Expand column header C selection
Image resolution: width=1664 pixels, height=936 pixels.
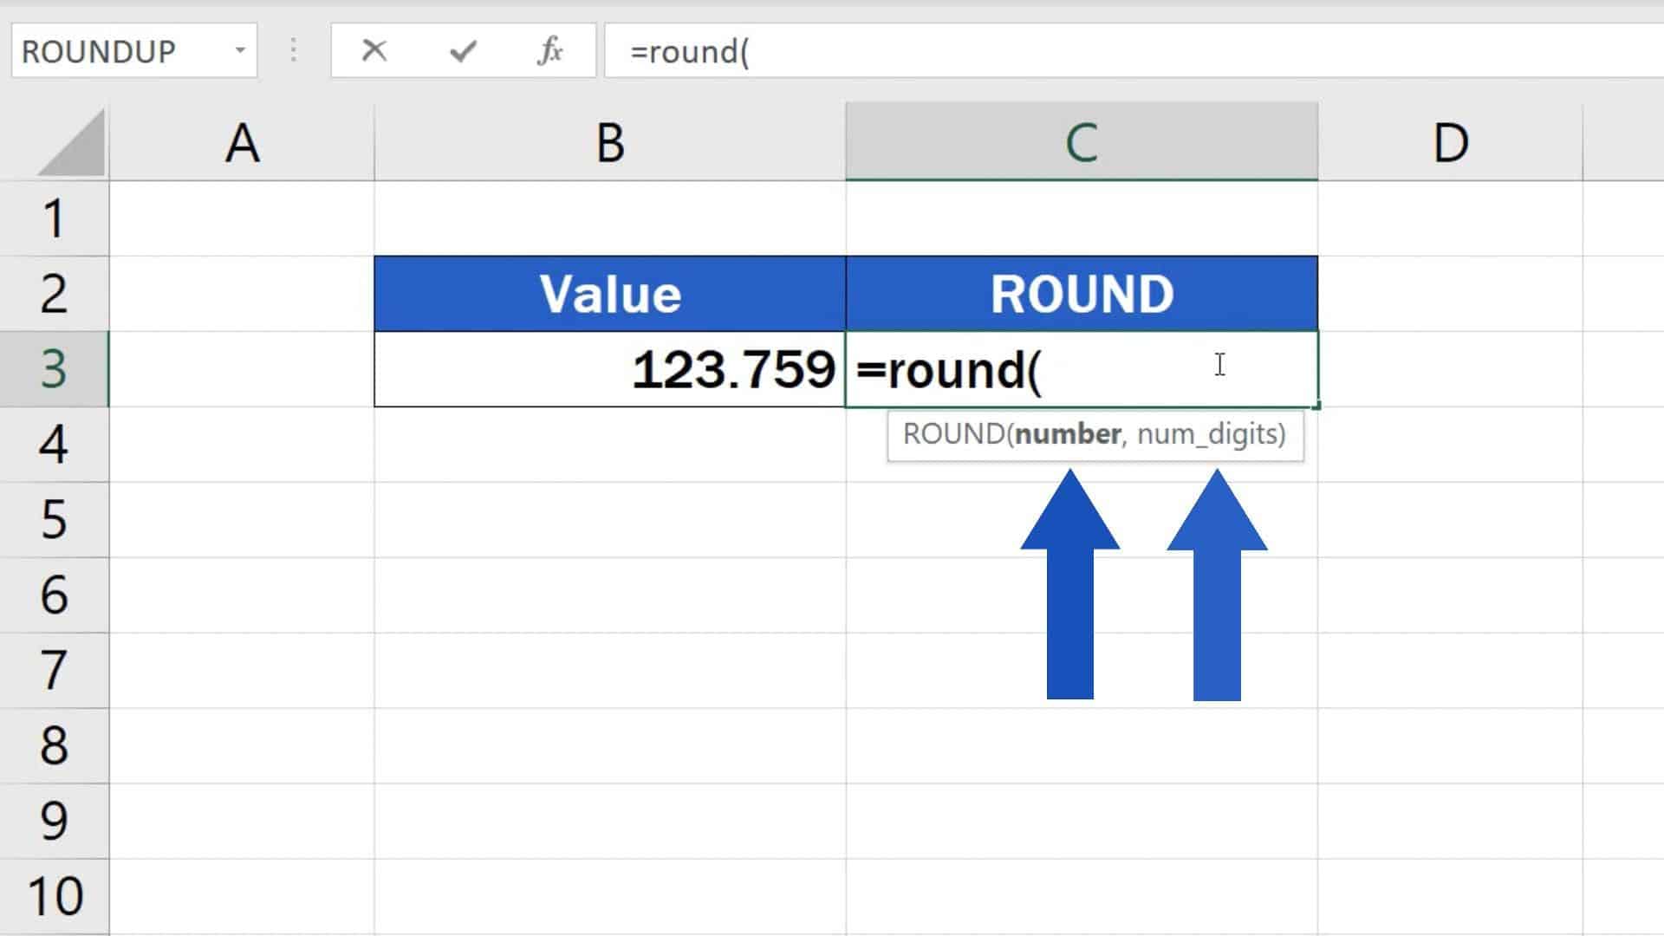coord(1082,141)
